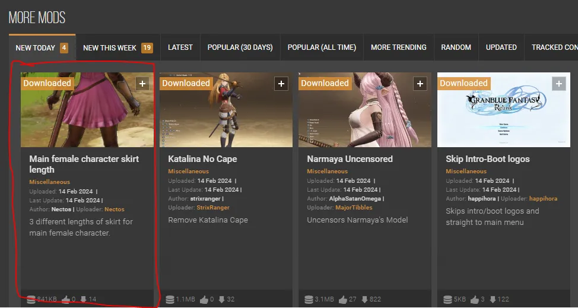The height and width of the screenshot is (308, 578).
Task: Click Miscellaneous category under Katalina No Cape
Action: [188, 172]
